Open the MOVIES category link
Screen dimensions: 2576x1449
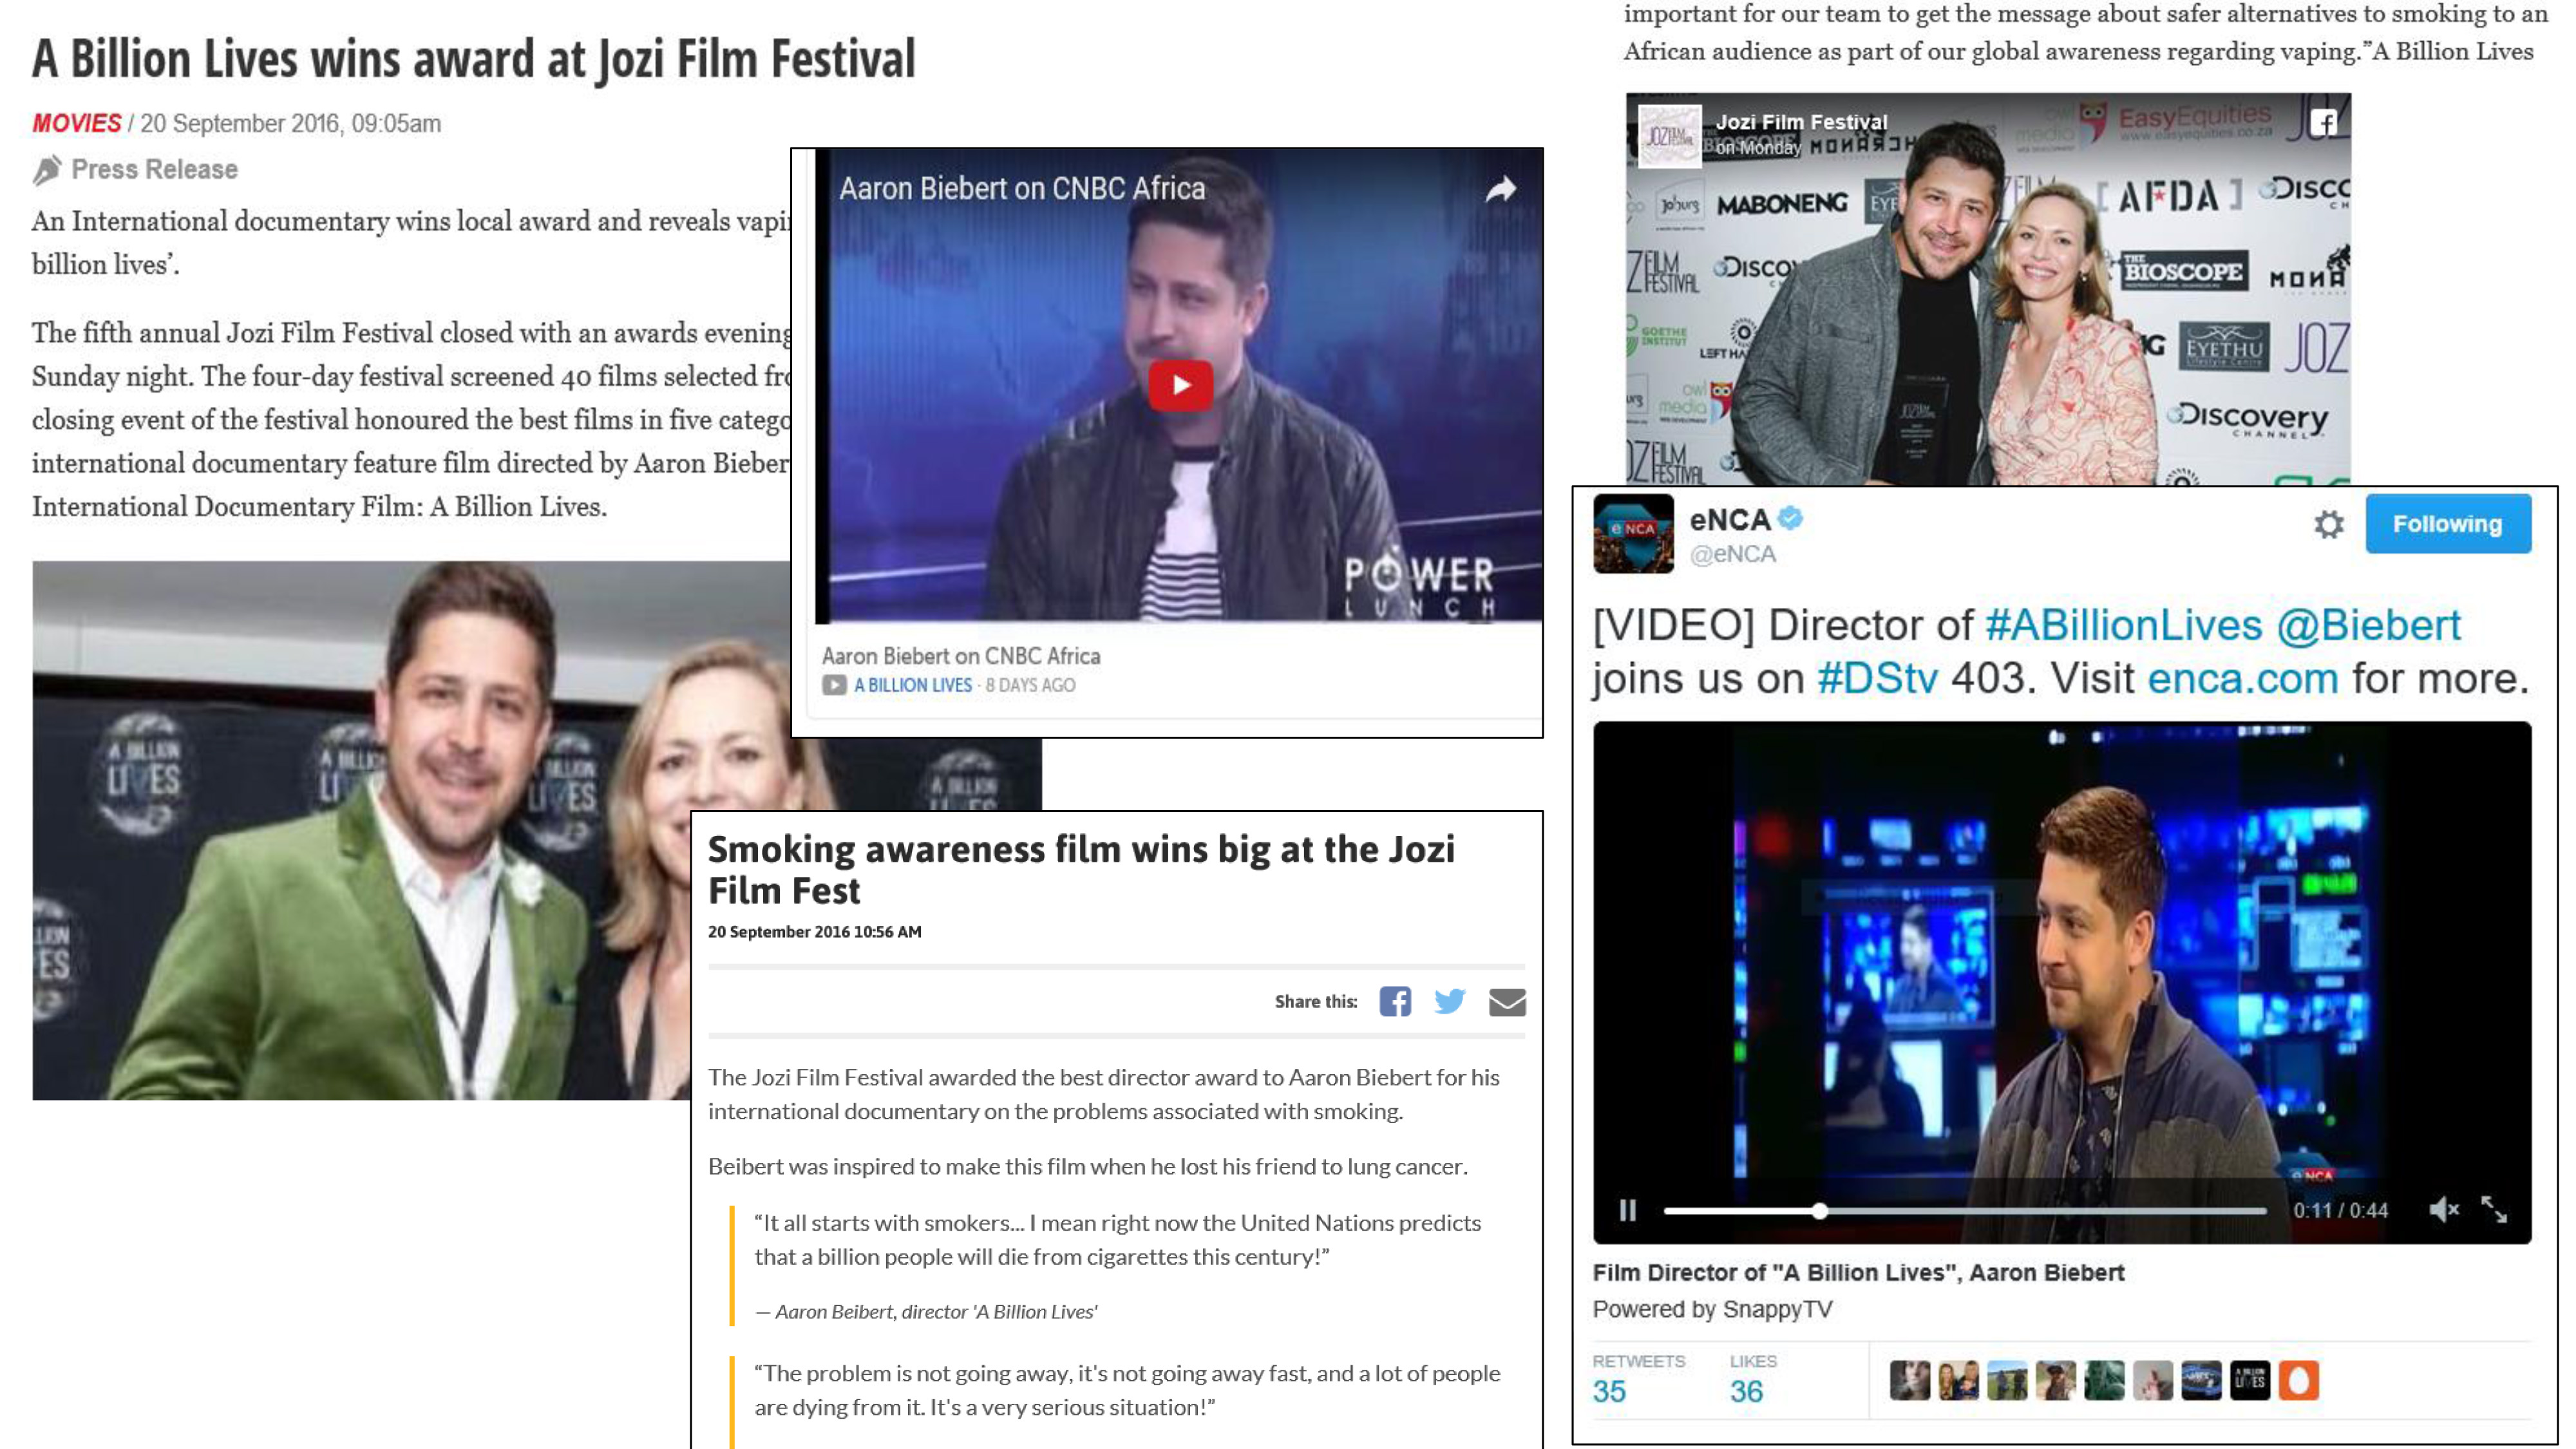coord(76,123)
